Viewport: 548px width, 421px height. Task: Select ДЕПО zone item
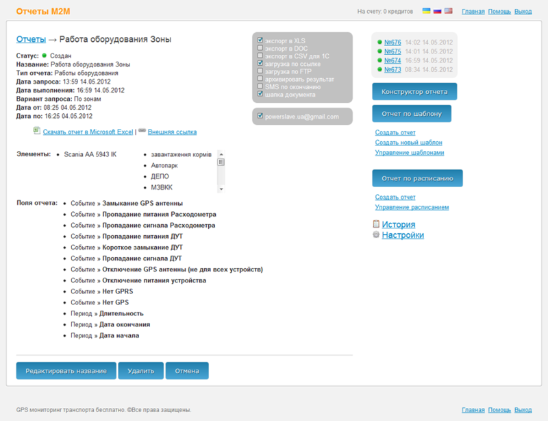160,176
